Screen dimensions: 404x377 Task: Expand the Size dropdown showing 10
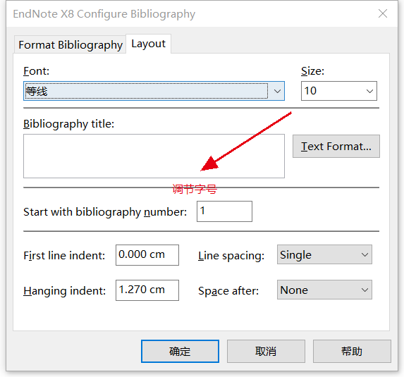[339, 91]
